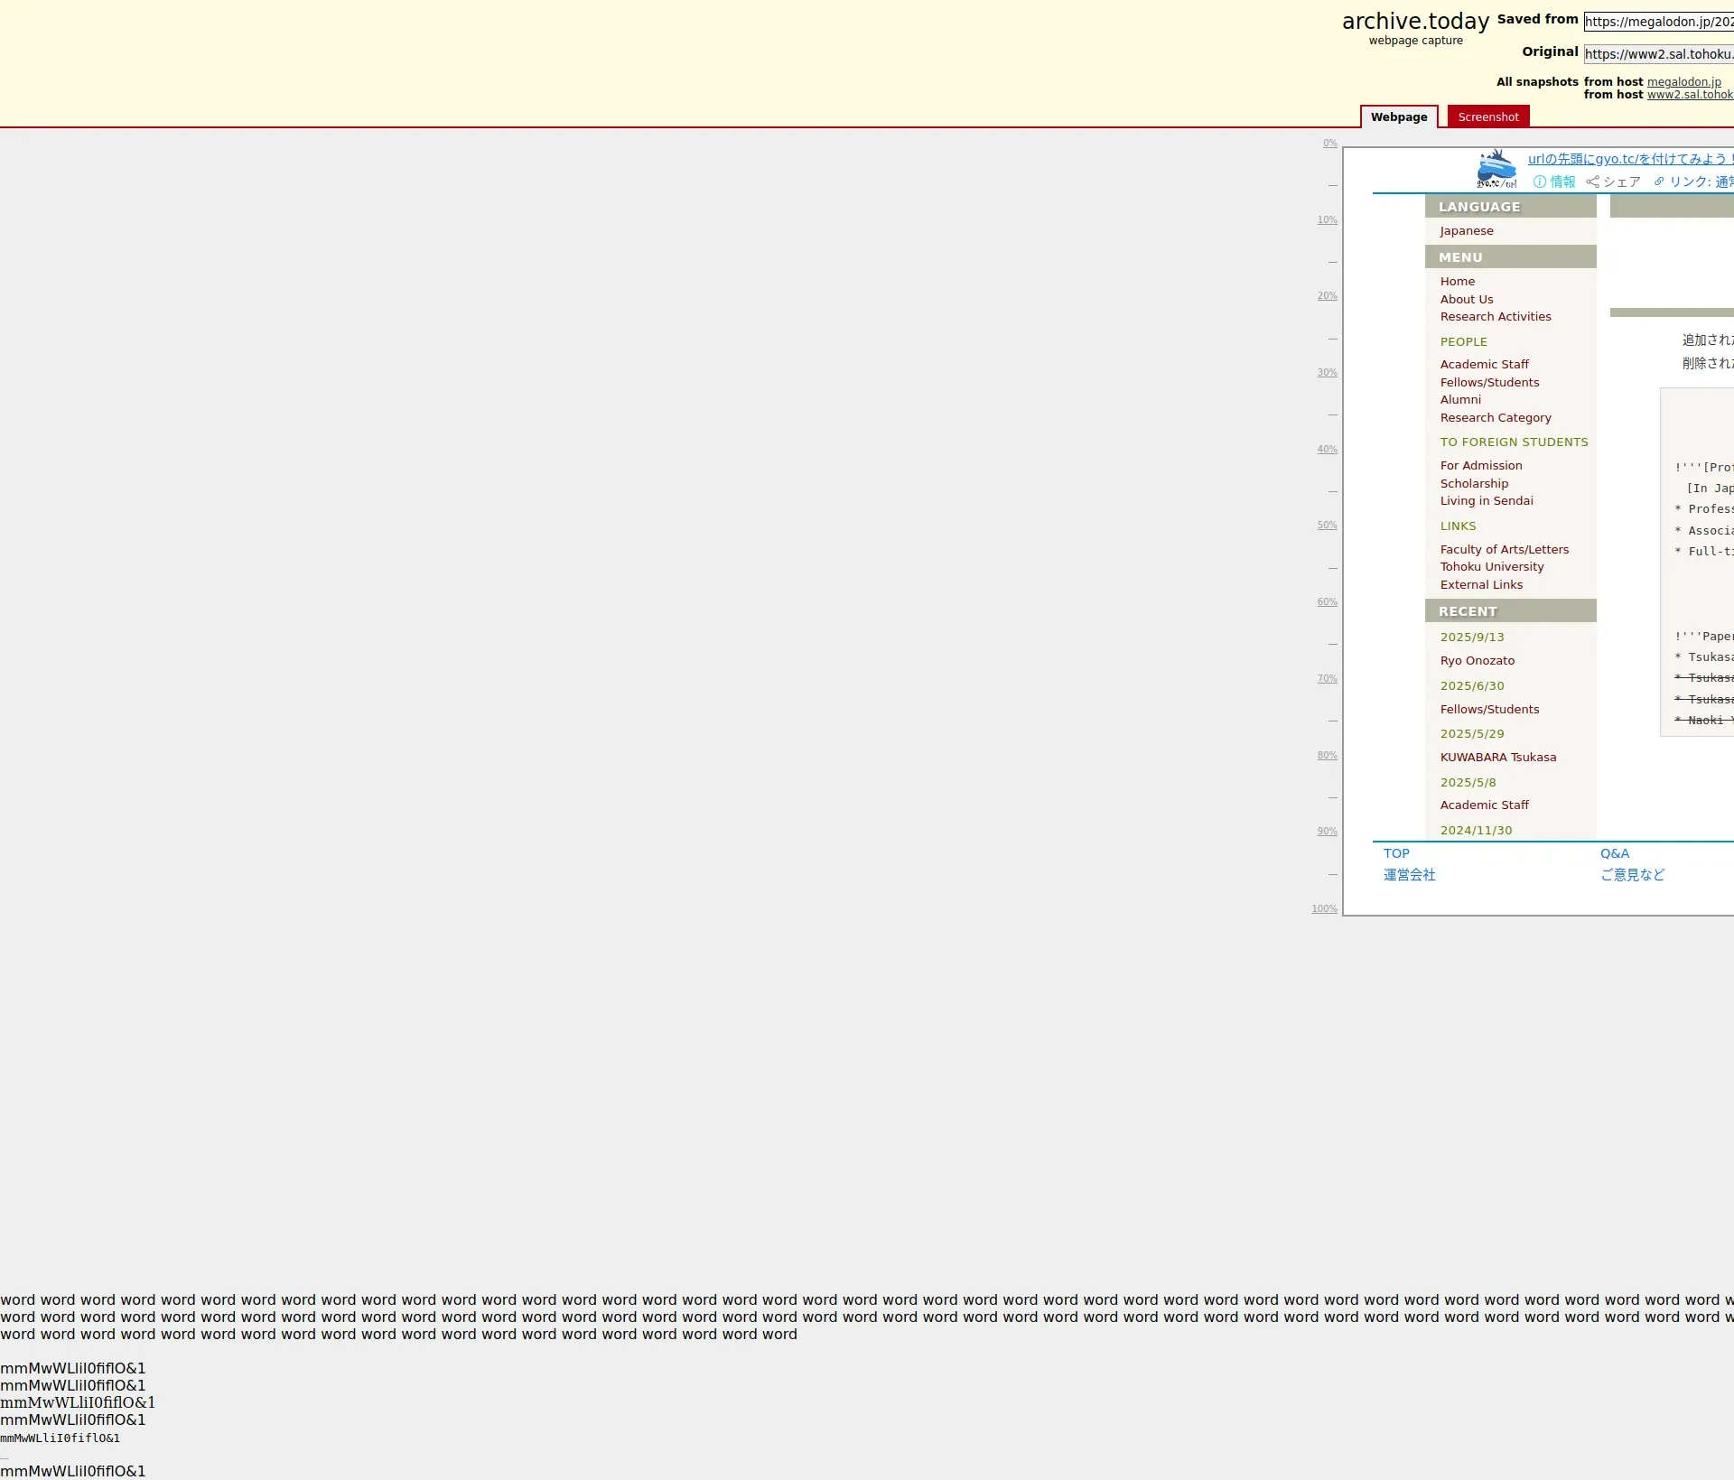
Task: Switch the language to Japanese
Action: pyautogui.click(x=1466, y=231)
